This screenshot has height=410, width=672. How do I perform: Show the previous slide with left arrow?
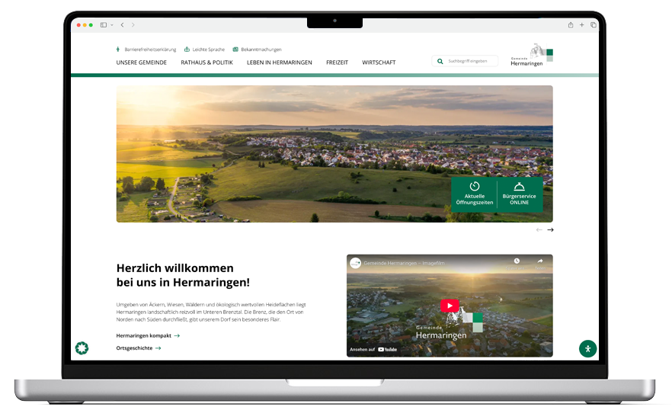click(539, 230)
